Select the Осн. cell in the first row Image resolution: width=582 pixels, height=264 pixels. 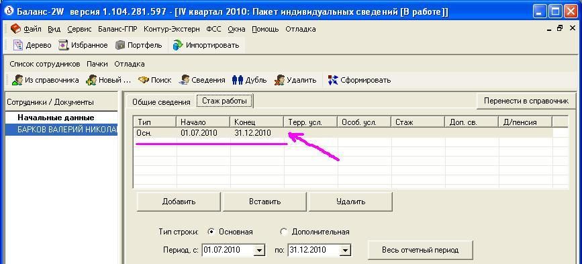[x=154, y=133]
